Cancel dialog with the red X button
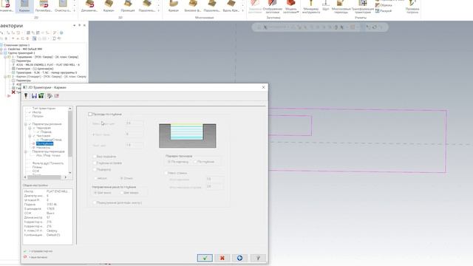473x266 pixels. point(222,258)
